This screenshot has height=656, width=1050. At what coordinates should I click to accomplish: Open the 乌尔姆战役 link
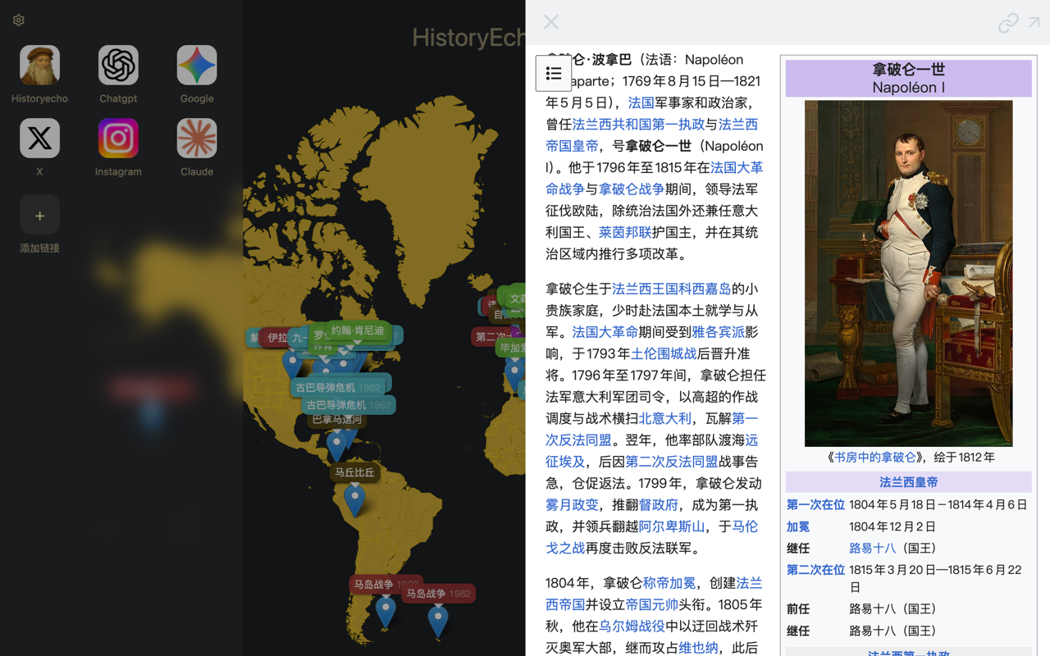coord(632,626)
